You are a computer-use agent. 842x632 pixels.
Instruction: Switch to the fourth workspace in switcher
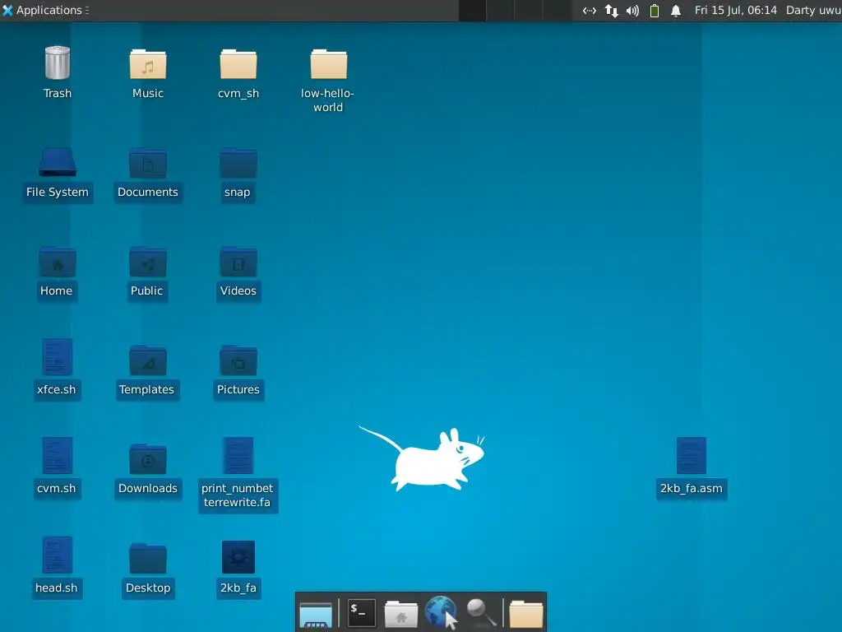click(557, 10)
